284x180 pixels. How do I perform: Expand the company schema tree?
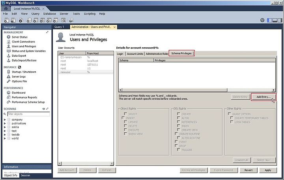click(x=5, y=120)
